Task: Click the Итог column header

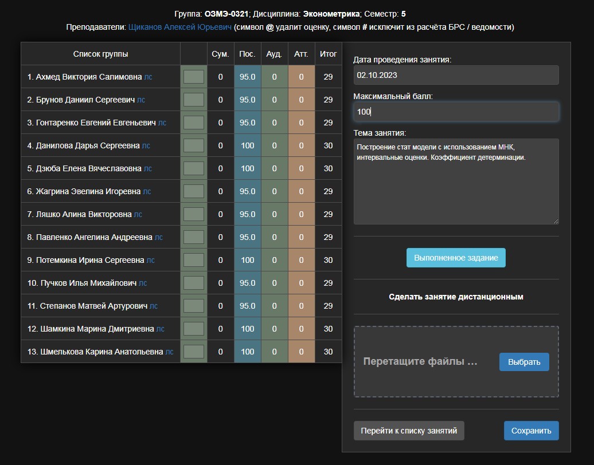Action: tap(328, 54)
